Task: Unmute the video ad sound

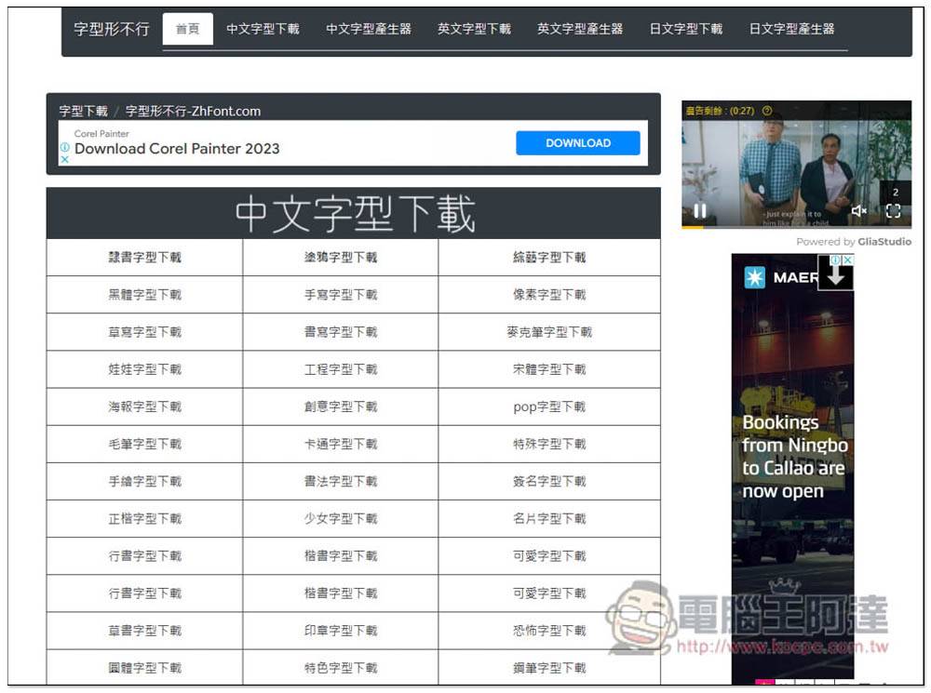Action: (x=858, y=211)
